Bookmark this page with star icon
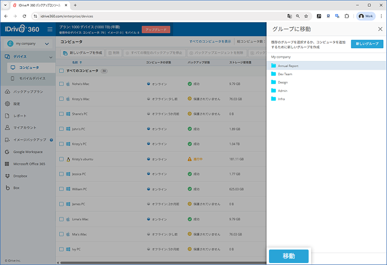This screenshot has height=265, width=387. tap(306, 16)
